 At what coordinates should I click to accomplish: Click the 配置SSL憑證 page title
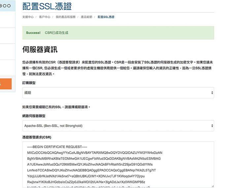point(47,6)
